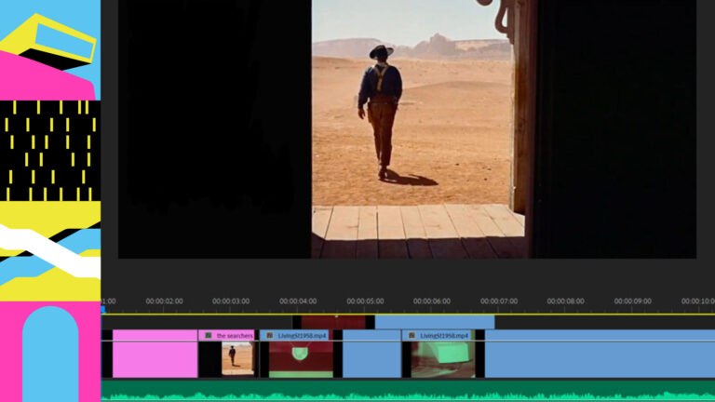Click the fx badge on the LivingSt1958.mp4 clip near 00:00:06:00

[x=411, y=335]
